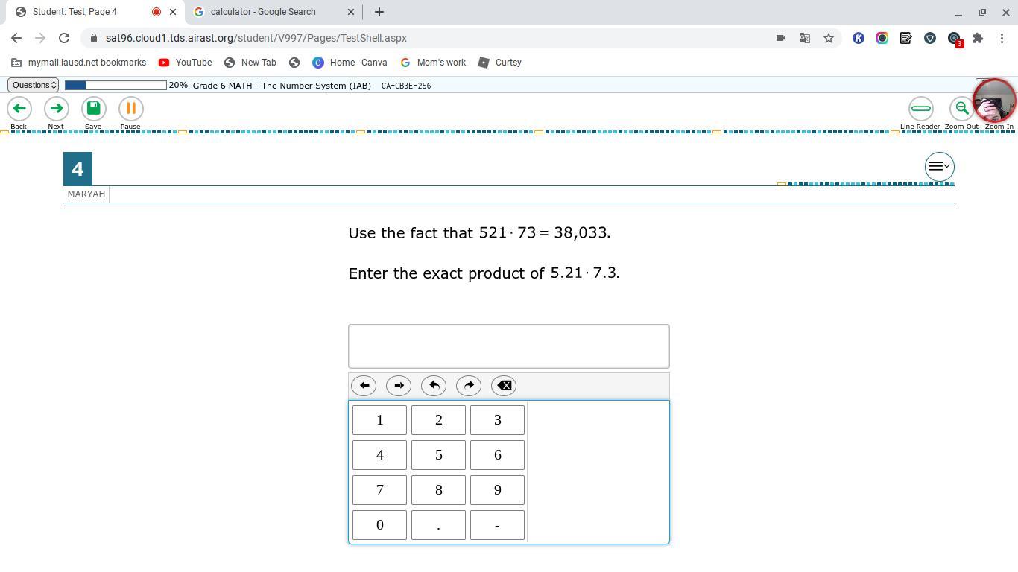Open the Questions dropdown
Viewport: 1018px width, 572px height.
[33, 85]
